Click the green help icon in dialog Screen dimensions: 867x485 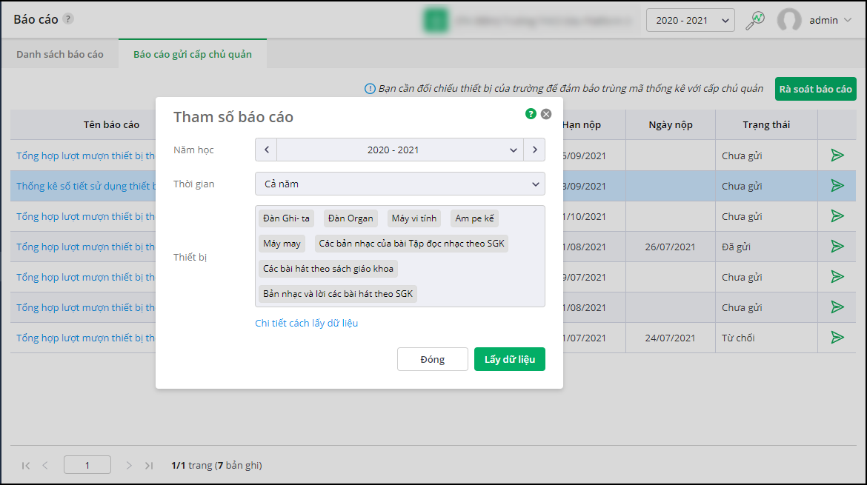click(x=531, y=114)
